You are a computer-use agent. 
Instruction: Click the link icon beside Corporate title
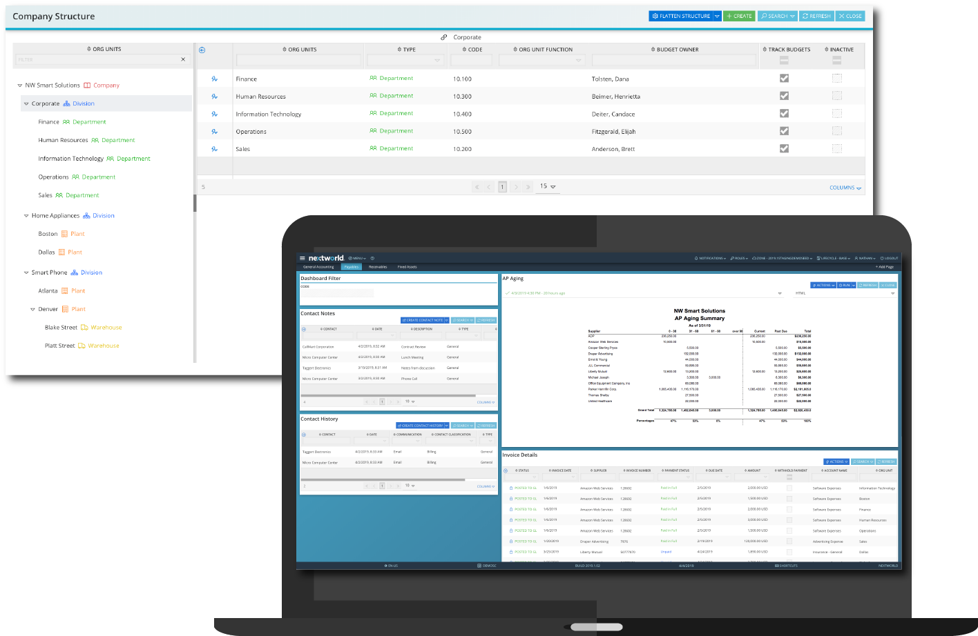[444, 37]
